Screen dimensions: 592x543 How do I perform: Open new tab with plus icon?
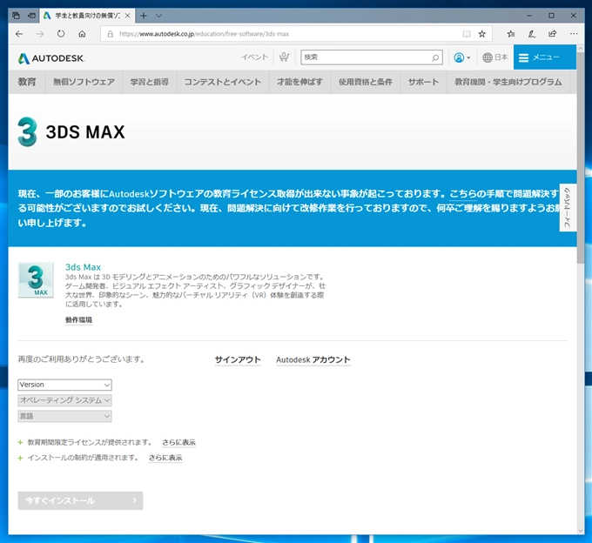point(144,16)
